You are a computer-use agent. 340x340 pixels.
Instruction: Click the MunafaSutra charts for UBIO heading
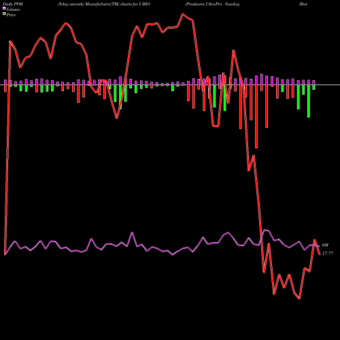(x=104, y=4)
